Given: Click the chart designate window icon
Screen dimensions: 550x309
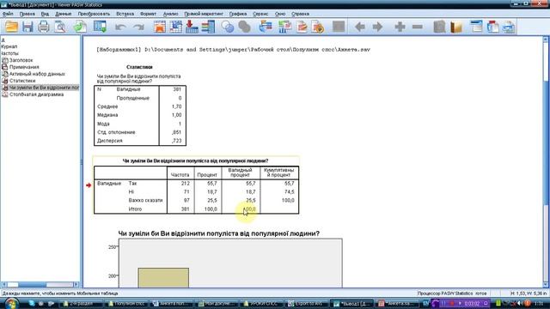Looking at the screenshot, I should pos(284,27).
